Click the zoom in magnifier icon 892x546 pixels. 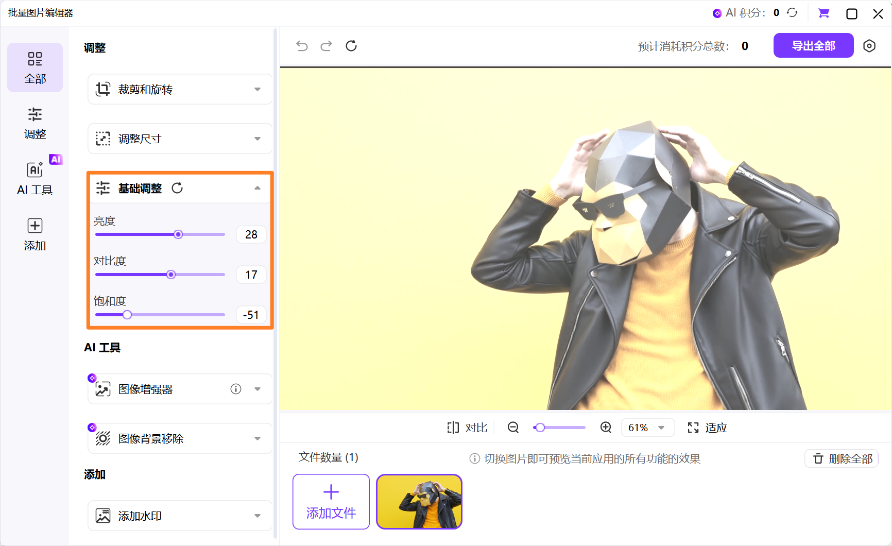point(606,428)
